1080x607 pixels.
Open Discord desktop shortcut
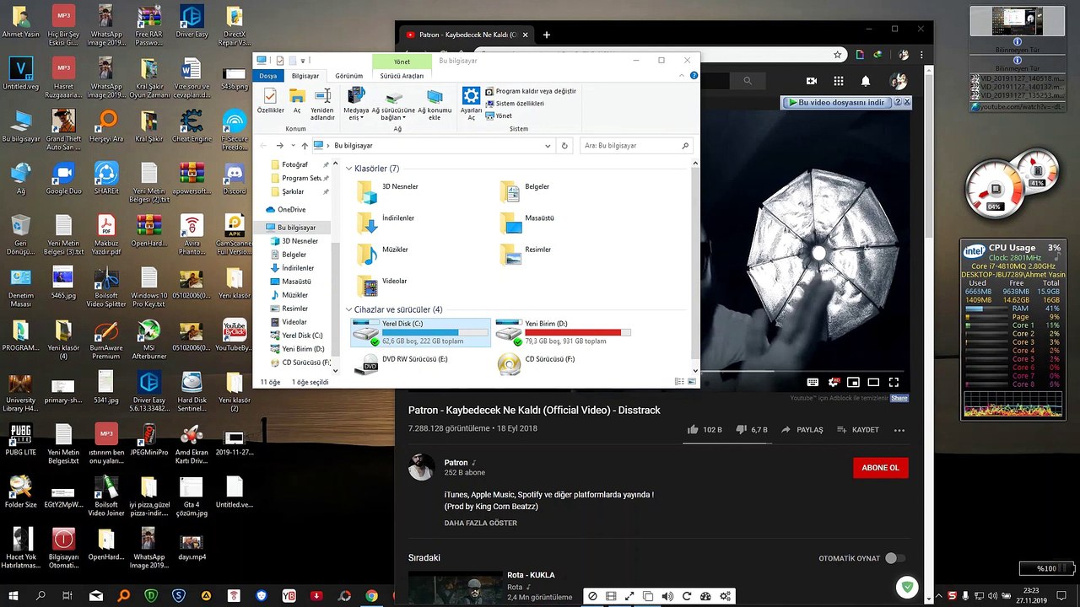[235, 179]
